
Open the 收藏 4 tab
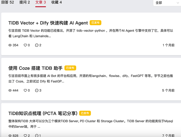[x=56, y=2]
